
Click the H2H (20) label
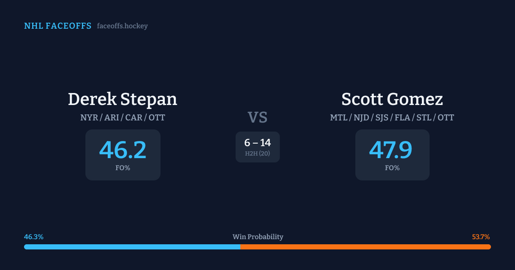click(257, 153)
